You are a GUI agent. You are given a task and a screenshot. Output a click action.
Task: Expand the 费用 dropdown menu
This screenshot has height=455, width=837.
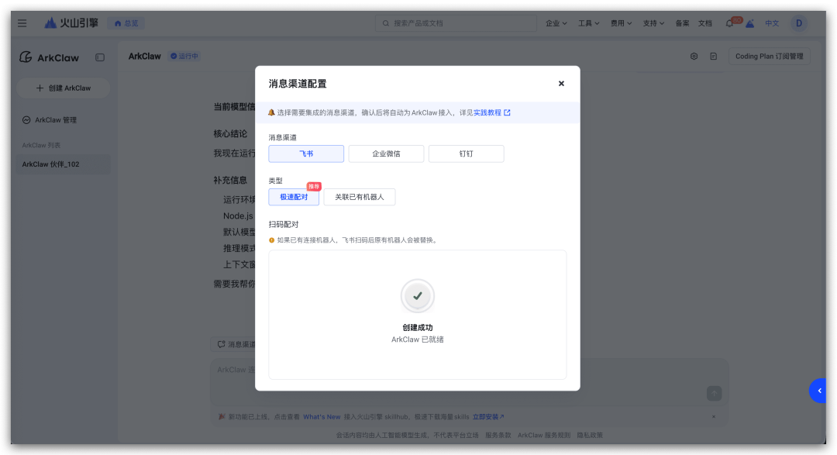click(622, 23)
